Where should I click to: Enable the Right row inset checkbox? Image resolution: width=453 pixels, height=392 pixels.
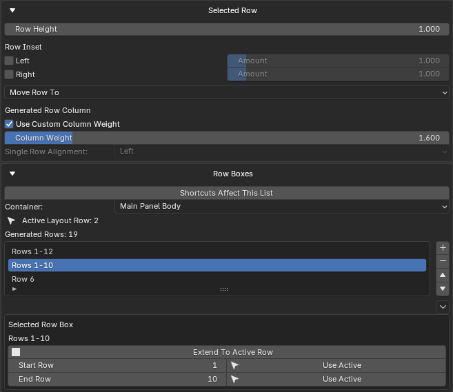coord(9,74)
